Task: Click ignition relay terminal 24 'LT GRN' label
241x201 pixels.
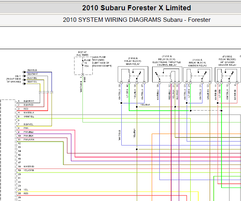Action: pos(189,93)
